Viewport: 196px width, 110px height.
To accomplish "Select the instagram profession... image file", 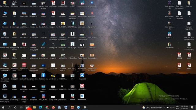I will pos(73,13).
